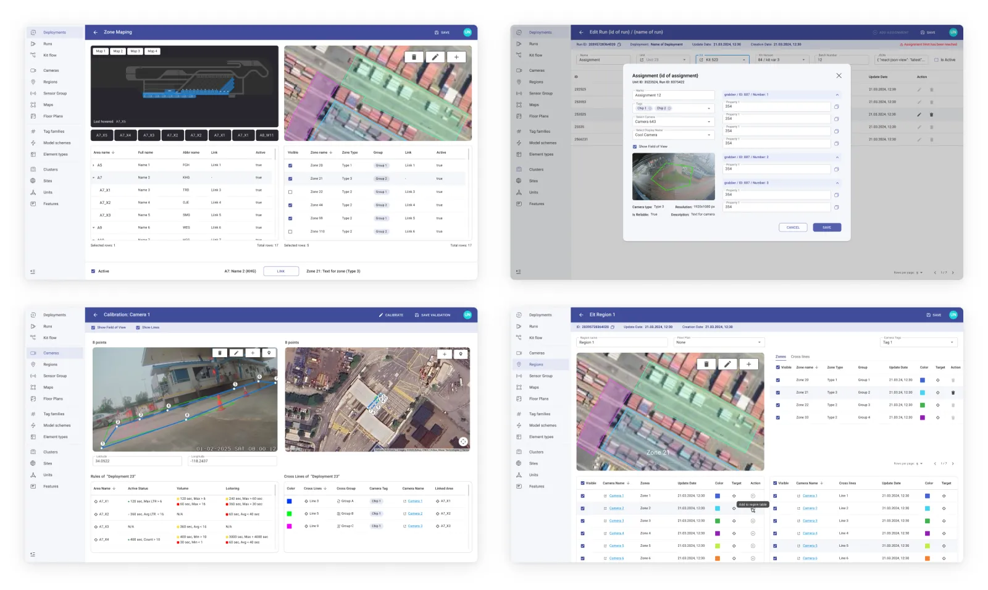Image resolution: width=988 pixels, height=590 pixels.
Task: Open Camera Tags dropdown showing Tag 1
Action: [919, 342]
